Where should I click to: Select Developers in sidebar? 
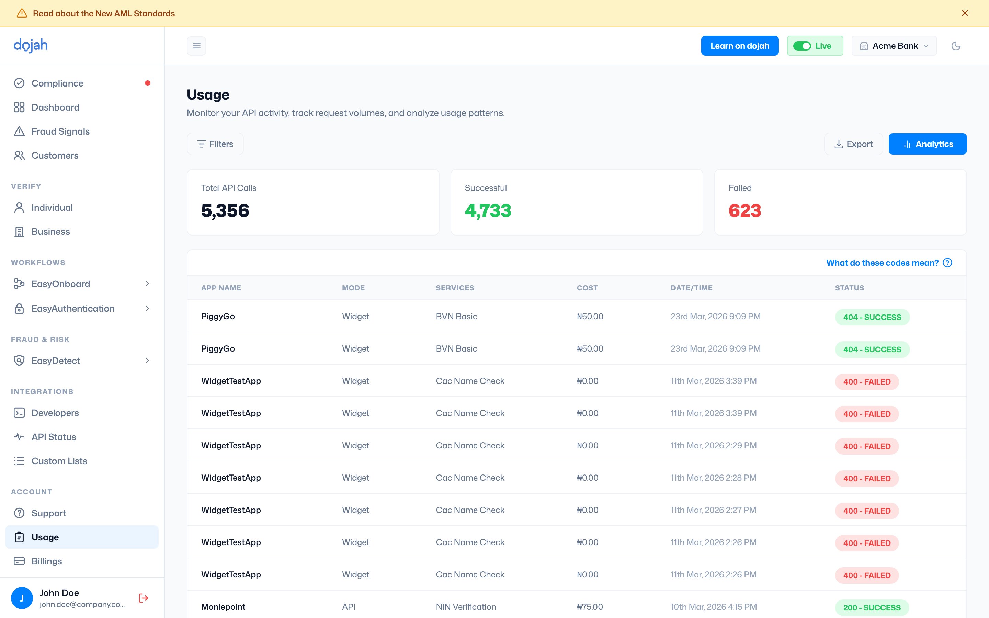(x=82, y=413)
